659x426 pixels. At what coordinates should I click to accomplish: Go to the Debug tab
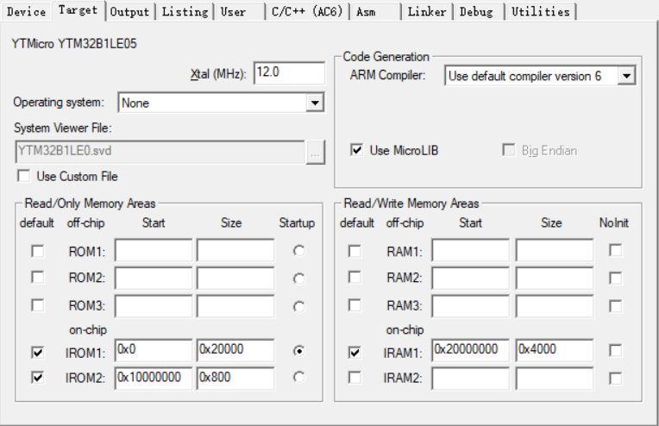pyautogui.click(x=476, y=11)
